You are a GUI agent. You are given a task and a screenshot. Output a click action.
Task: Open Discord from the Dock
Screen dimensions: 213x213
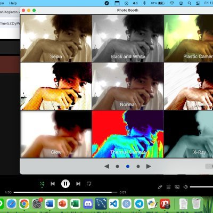88,203
